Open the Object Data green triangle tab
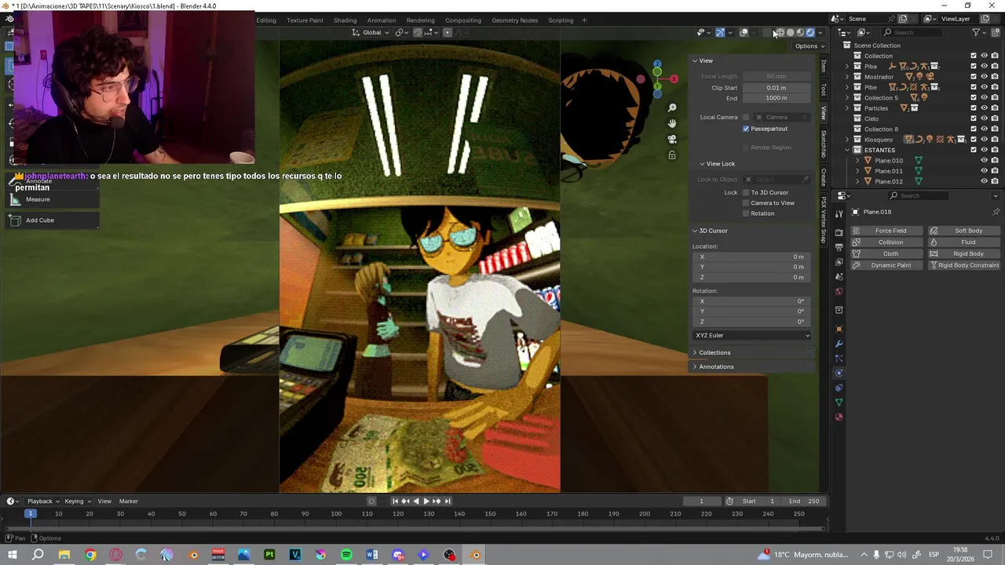 pyautogui.click(x=839, y=403)
